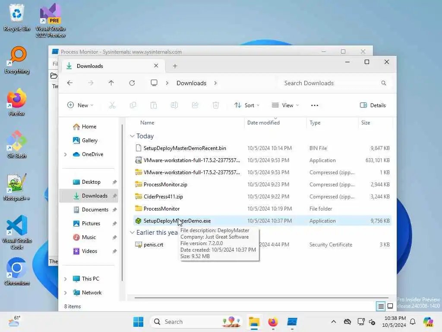
Task: Open the New dropdown menu
Action: click(x=80, y=105)
